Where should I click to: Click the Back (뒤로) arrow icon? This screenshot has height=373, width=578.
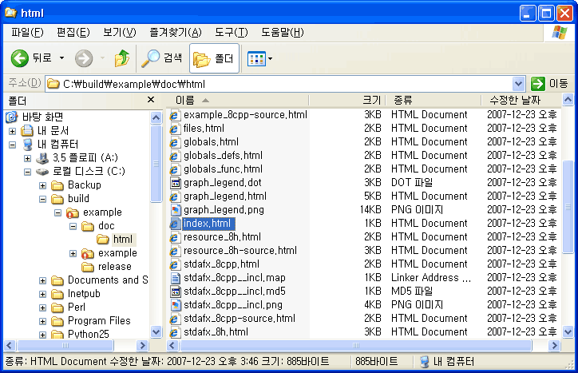20,58
